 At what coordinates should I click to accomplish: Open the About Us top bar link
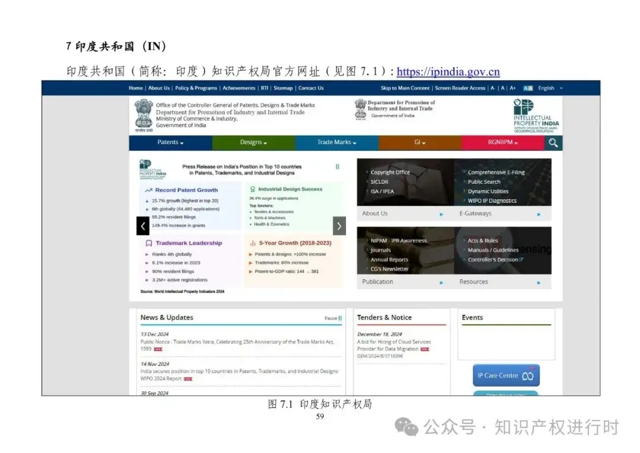pos(159,88)
